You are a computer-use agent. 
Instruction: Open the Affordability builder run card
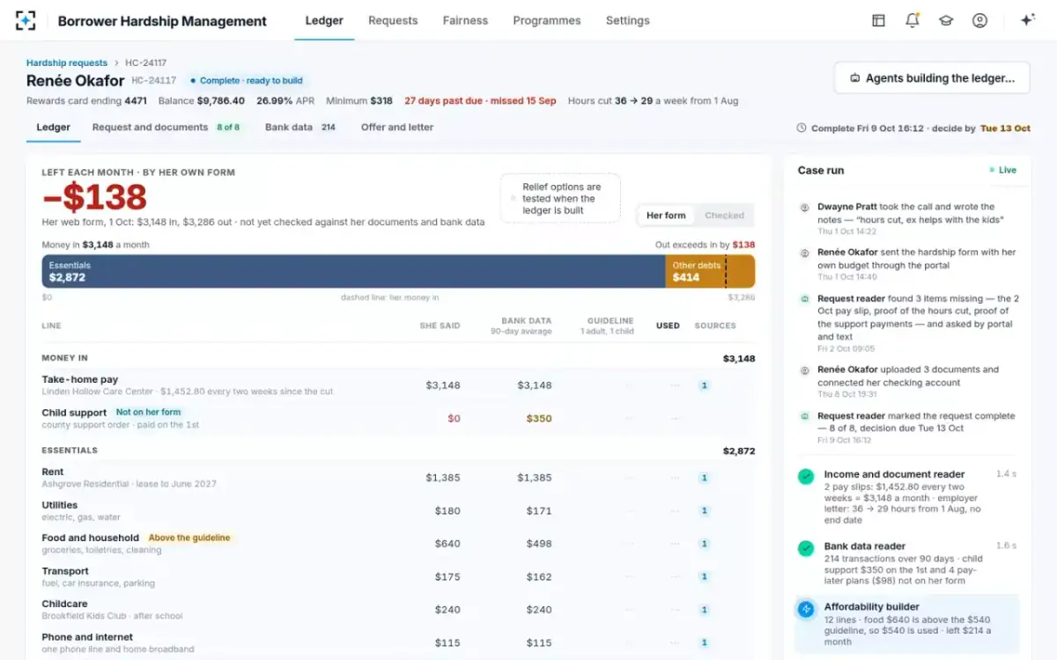906,624
